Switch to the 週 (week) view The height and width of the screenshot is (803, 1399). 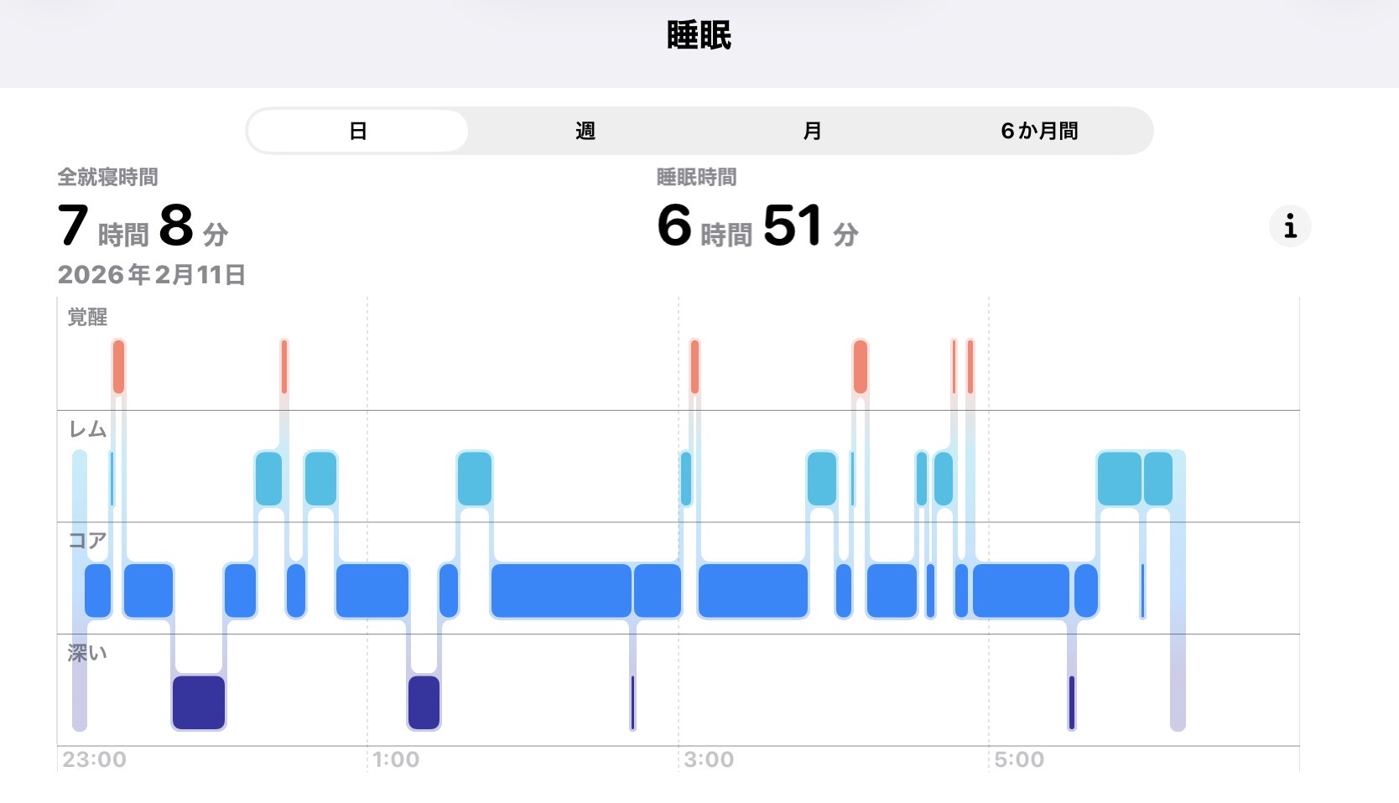pos(585,132)
